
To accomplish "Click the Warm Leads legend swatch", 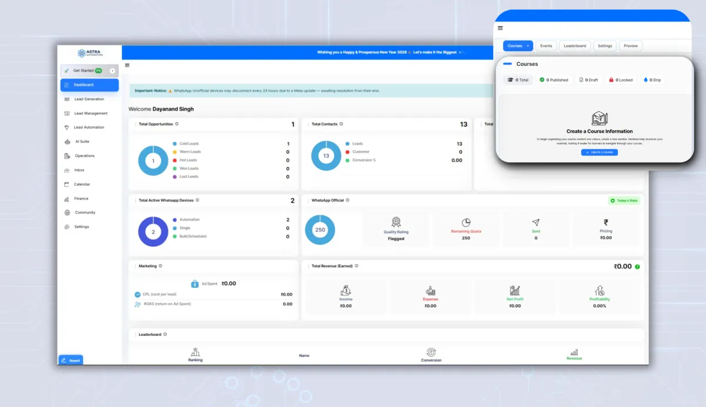I will 174,152.
